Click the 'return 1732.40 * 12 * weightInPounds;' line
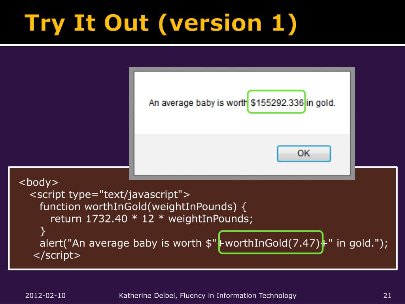This screenshot has height=304, width=405. (x=151, y=218)
